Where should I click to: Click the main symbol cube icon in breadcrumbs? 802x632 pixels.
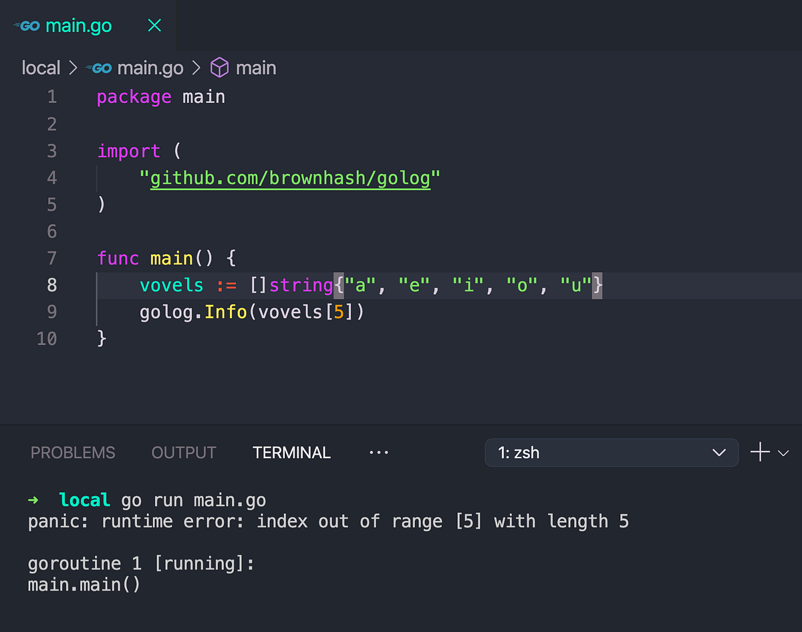(x=219, y=68)
